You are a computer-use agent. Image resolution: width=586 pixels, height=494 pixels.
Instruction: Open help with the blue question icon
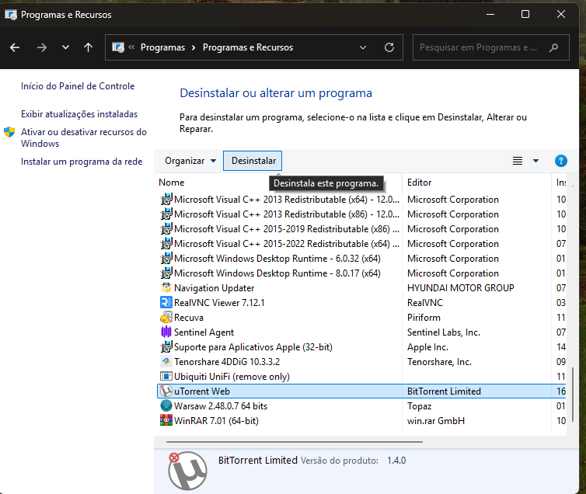tap(561, 161)
